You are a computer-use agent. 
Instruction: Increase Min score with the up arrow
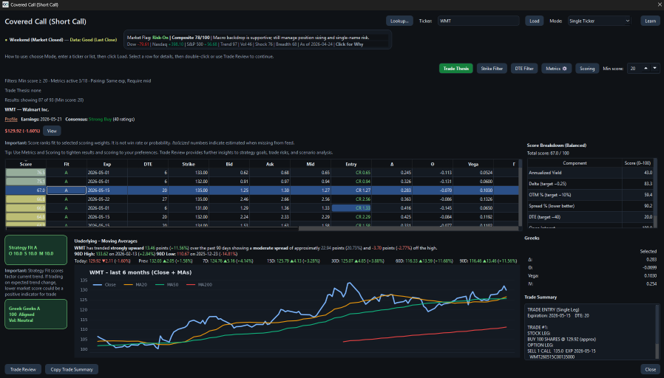[x=646, y=68]
